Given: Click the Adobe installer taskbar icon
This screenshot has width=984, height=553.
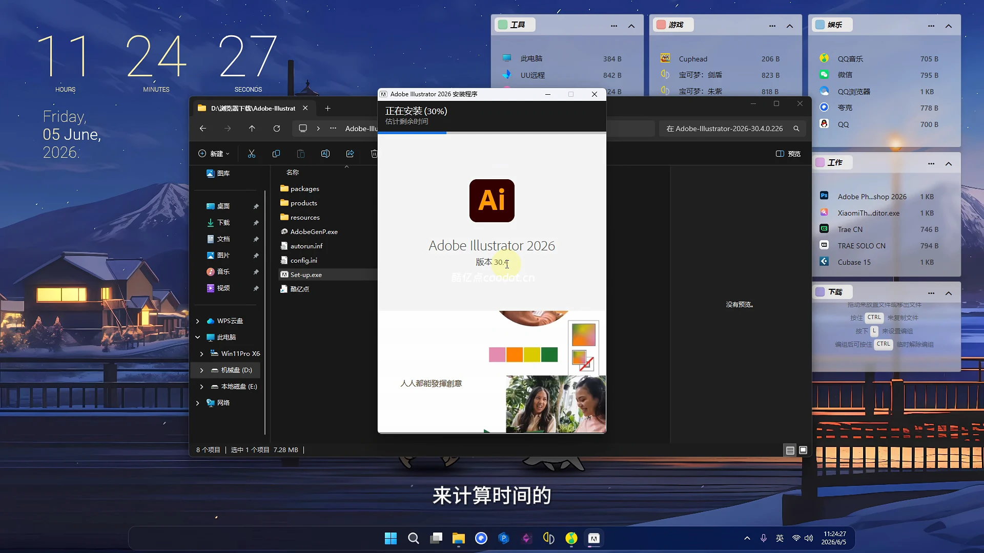Looking at the screenshot, I should 593,538.
